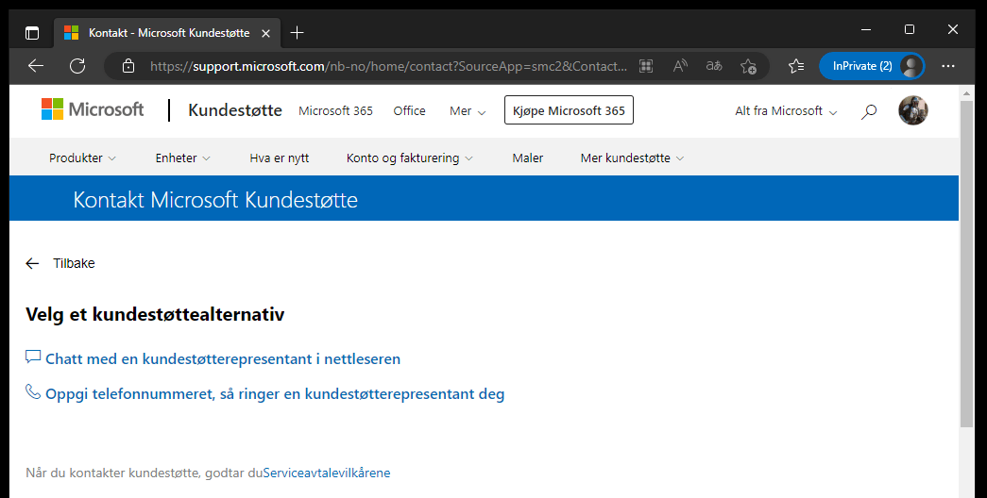Open a new browser tab
987x498 pixels.
pos(298,33)
